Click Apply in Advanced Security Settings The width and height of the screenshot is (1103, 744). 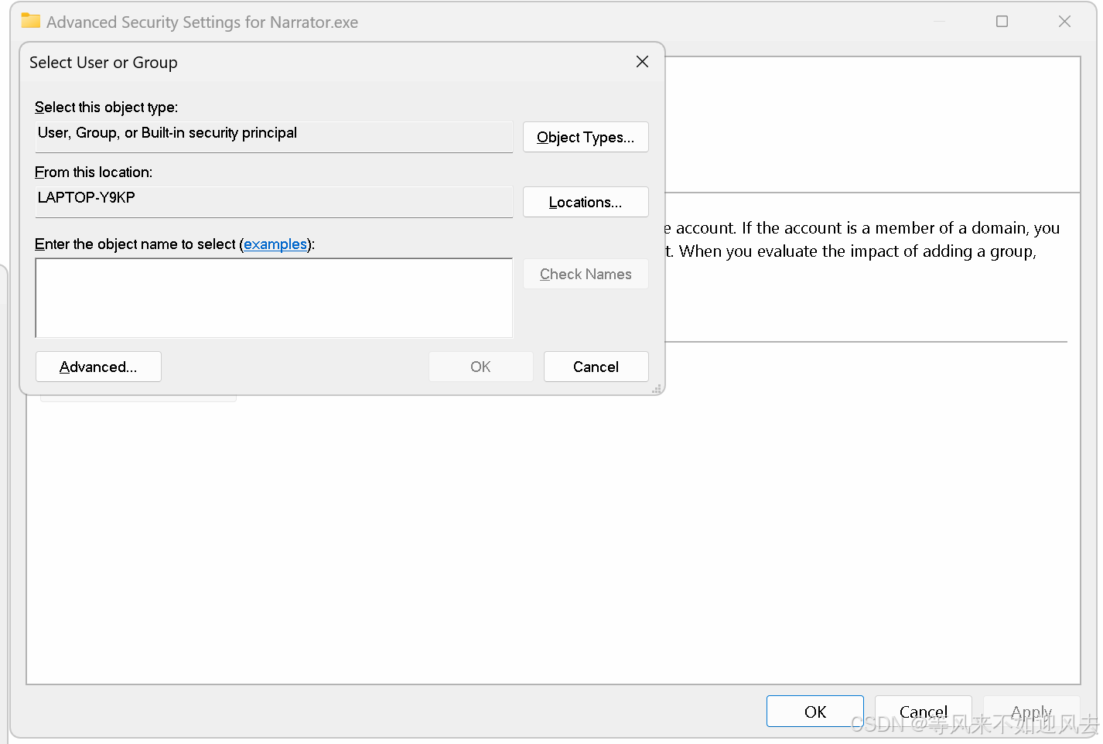1031,712
